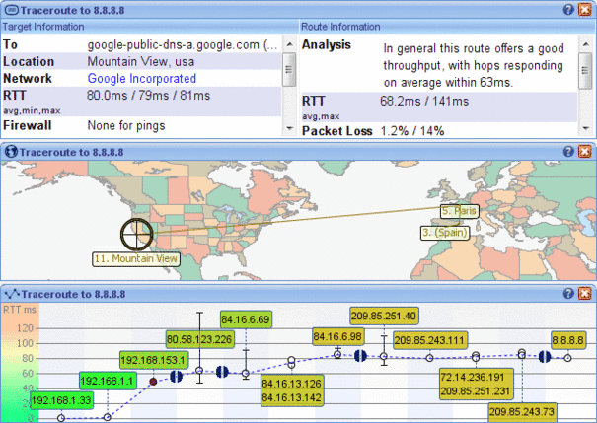Click the blue hop marker right of the red point
This screenshot has width=597, height=423.
tap(176, 377)
